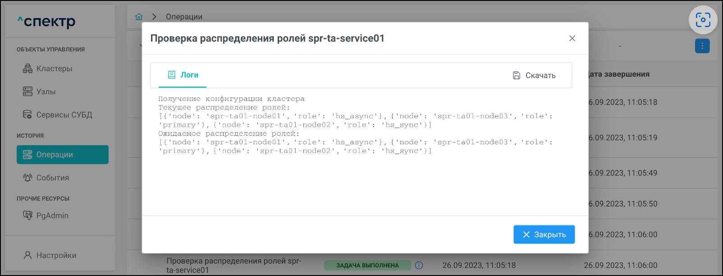723x276 pixels.
Task: Open the three-dot actions menu
Action: tap(702, 46)
